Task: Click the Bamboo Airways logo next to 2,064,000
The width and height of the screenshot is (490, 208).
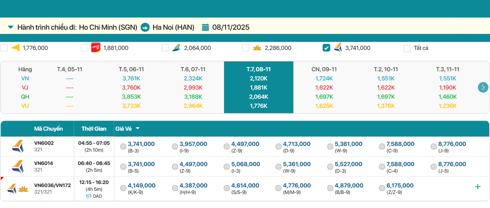Action: pyautogui.click(x=177, y=48)
